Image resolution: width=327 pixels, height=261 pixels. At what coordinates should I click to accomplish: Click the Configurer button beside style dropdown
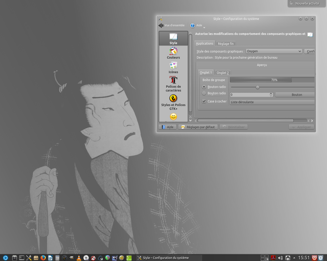309,51
